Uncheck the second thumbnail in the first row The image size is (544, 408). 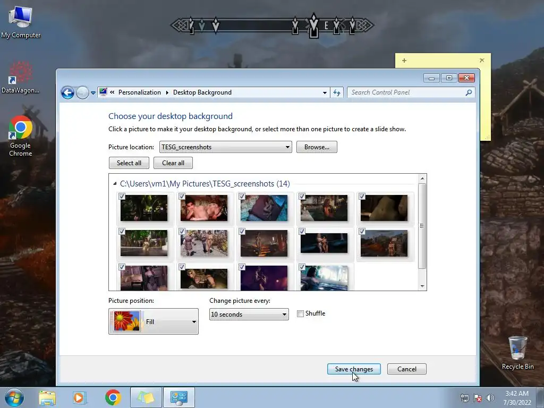click(x=182, y=197)
